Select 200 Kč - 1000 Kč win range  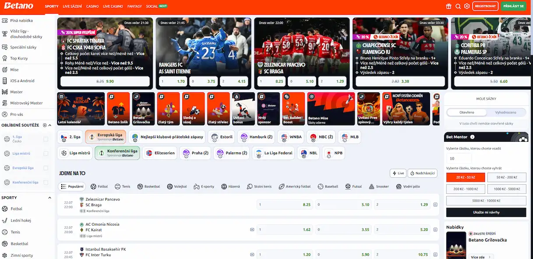pyautogui.click(x=466, y=189)
